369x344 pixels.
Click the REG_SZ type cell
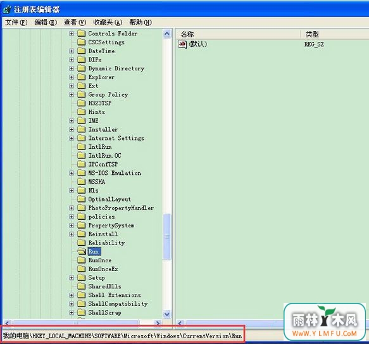pos(314,44)
